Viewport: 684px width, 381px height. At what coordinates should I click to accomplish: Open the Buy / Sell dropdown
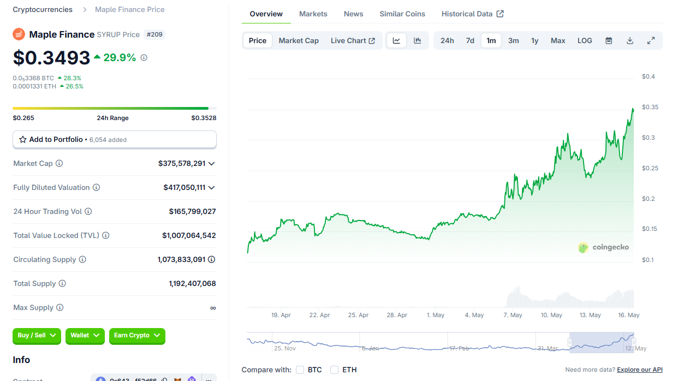pyautogui.click(x=37, y=335)
